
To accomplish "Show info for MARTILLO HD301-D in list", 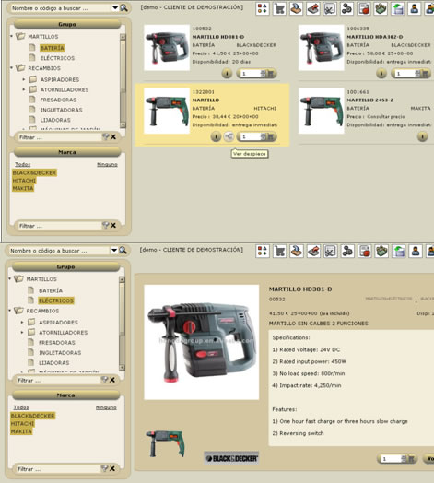I will point(227,74).
